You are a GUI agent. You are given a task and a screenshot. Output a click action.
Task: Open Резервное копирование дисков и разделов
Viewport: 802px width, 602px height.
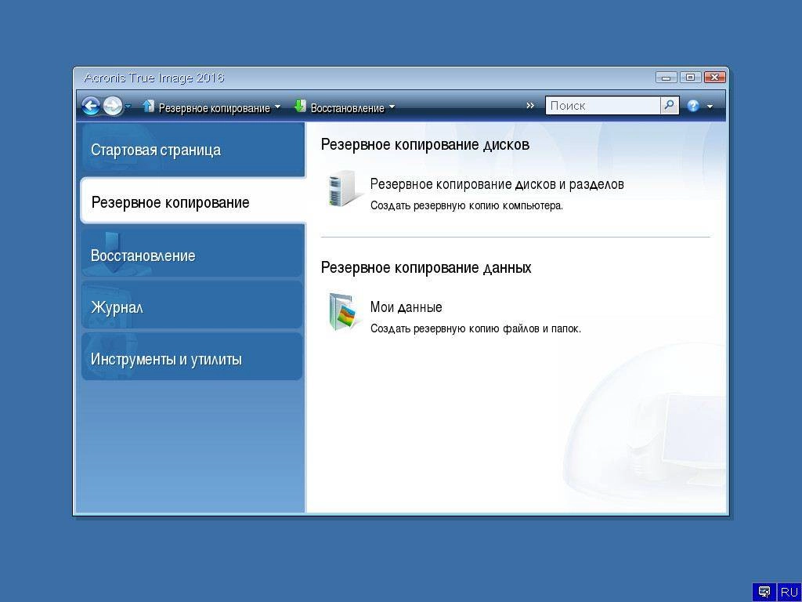pyautogui.click(x=497, y=183)
